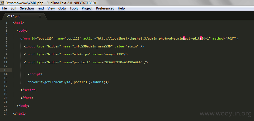Open the Preferences menu

tap(105, 8)
